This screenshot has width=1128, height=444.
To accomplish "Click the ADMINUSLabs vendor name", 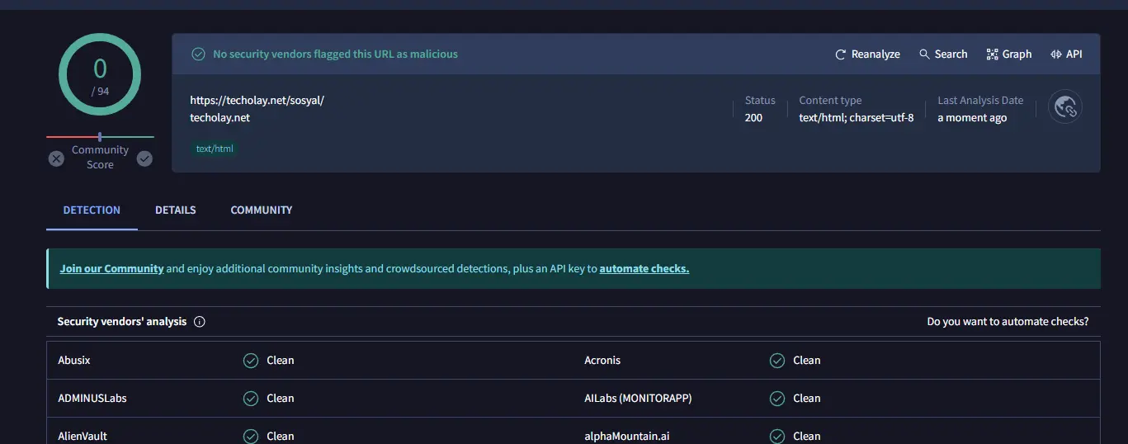I will coord(92,399).
